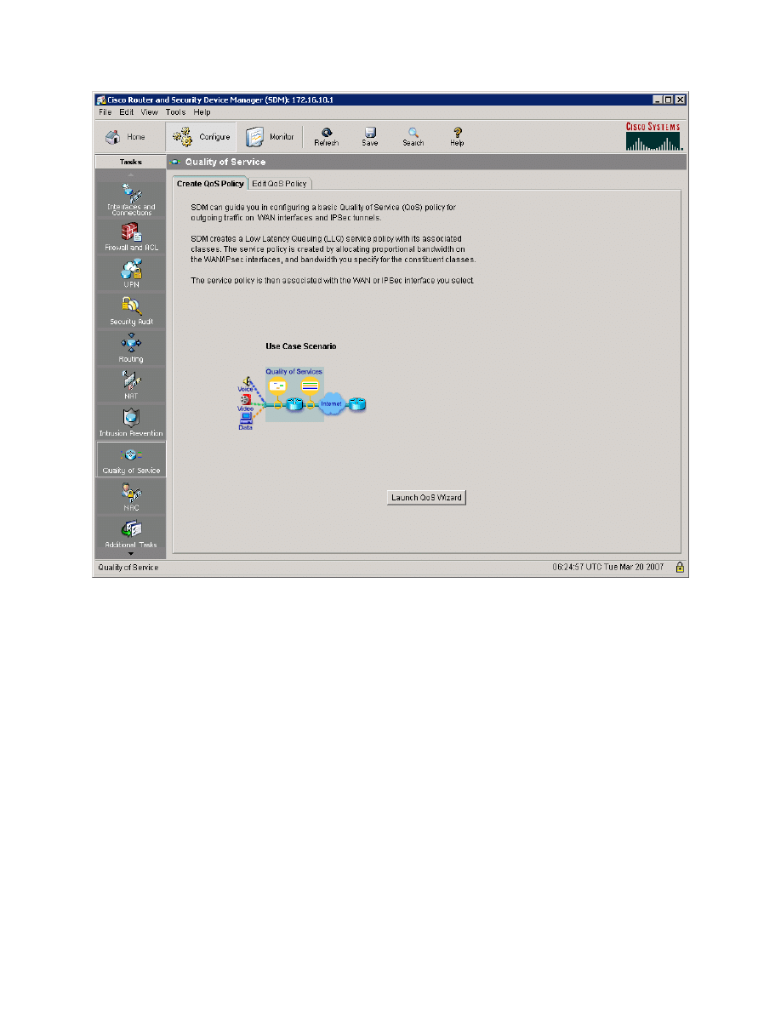
Task: Open the VPN task
Action: pyautogui.click(x=131, y=273)
